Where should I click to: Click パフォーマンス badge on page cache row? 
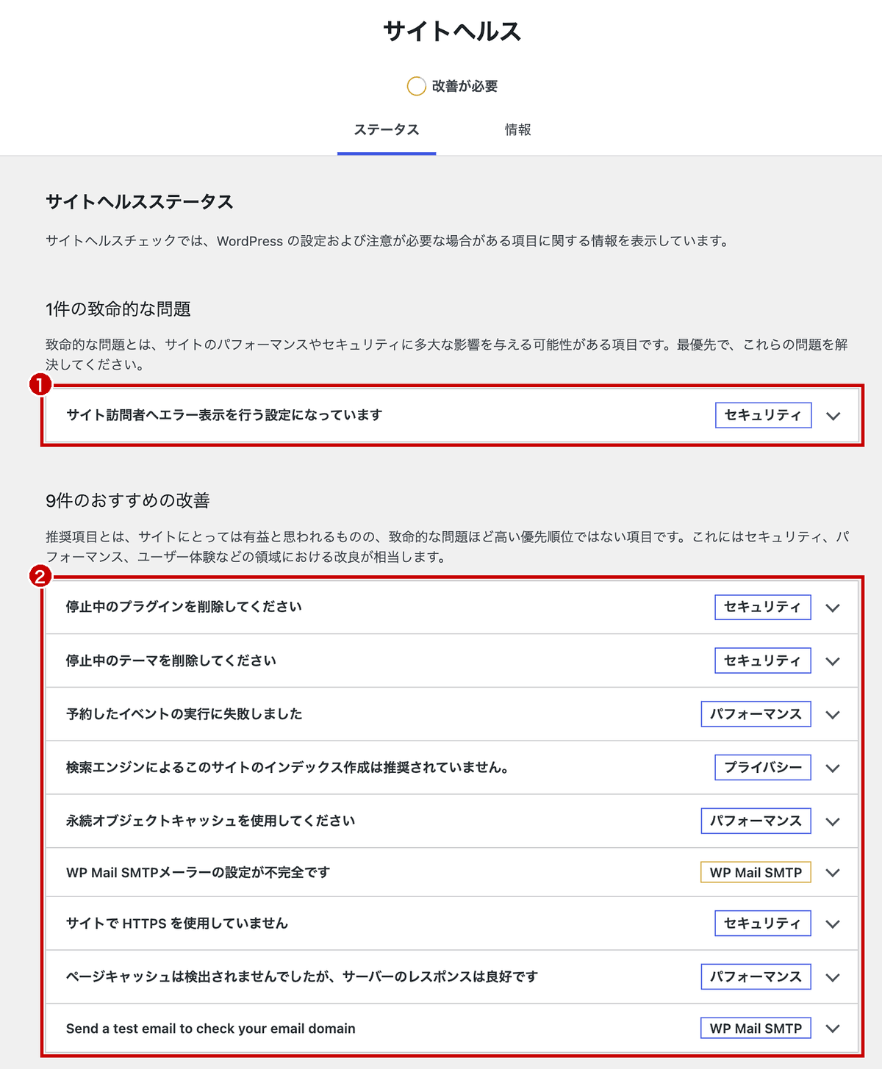(756, 976)
